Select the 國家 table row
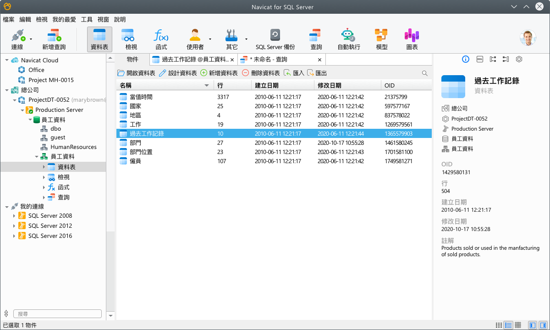Image resolution: width=550 pixels, height=330 pixels. point(274,106)
